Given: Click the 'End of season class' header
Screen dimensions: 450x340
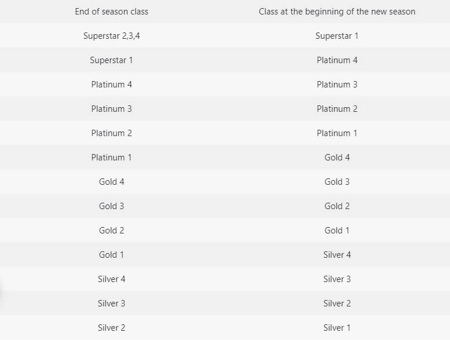Looking at the screenshot, I should point(111,12).
